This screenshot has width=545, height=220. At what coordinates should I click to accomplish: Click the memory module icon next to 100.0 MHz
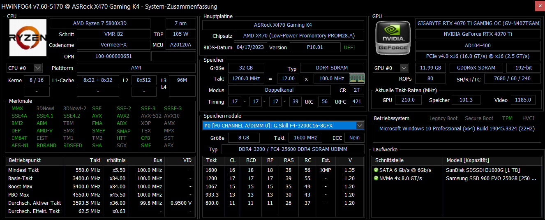coord(357,78)
